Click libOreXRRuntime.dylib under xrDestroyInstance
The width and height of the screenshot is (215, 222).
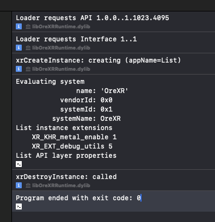coord(61,186)
